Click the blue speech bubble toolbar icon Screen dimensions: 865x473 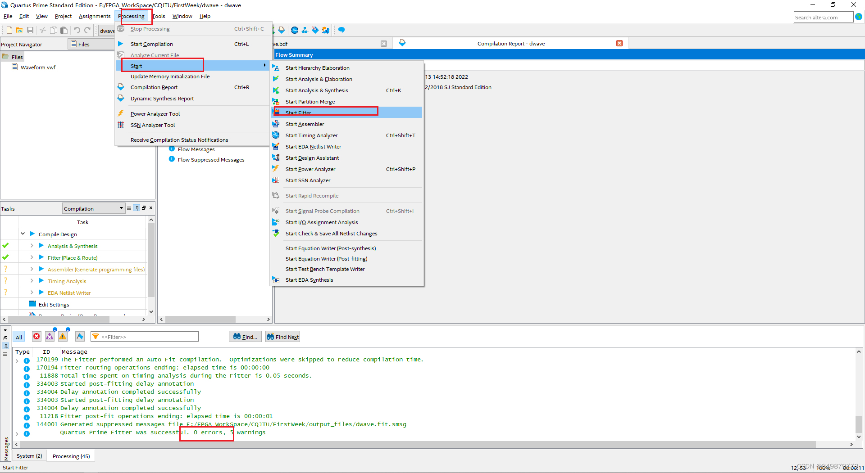tap(341, 30)
